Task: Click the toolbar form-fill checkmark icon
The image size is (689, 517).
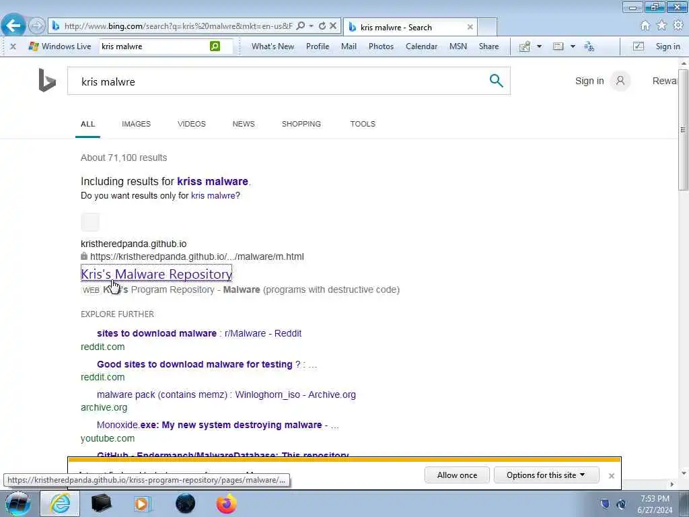Action: [x=638, y=46]
